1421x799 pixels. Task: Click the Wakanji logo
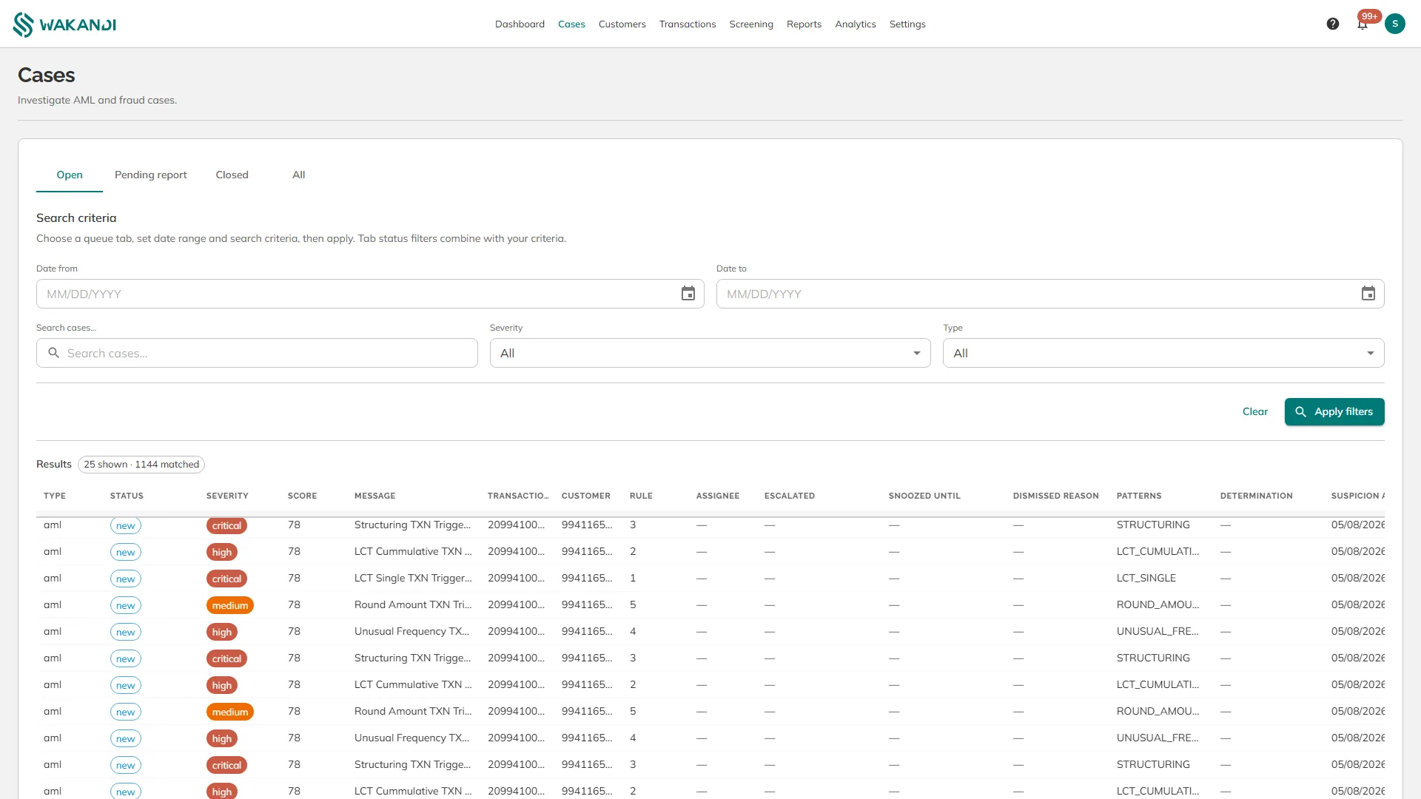(x=64, y=24)
